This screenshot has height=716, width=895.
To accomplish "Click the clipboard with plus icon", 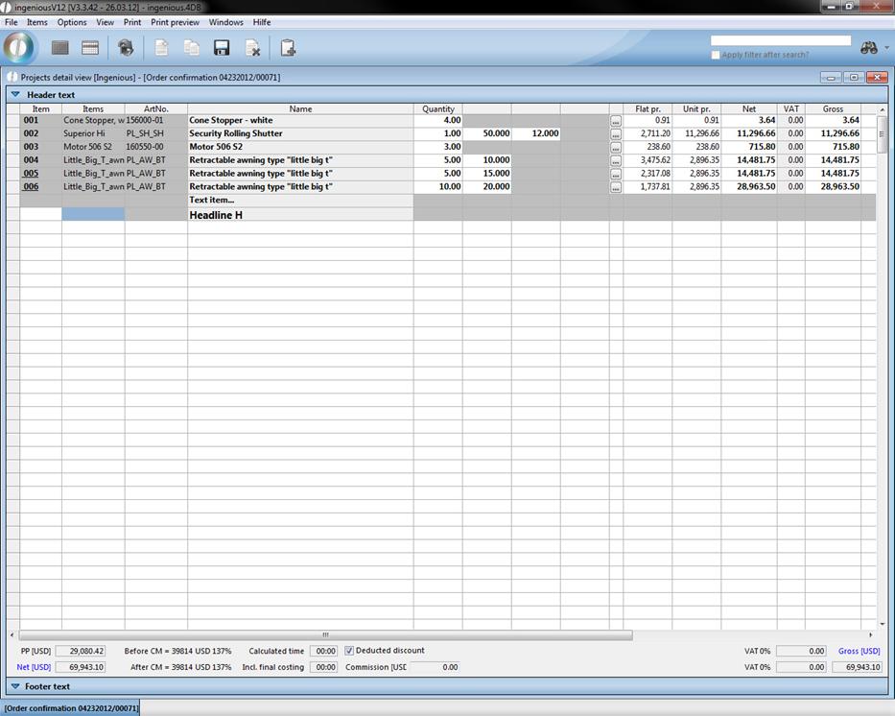I will (288, 48).
